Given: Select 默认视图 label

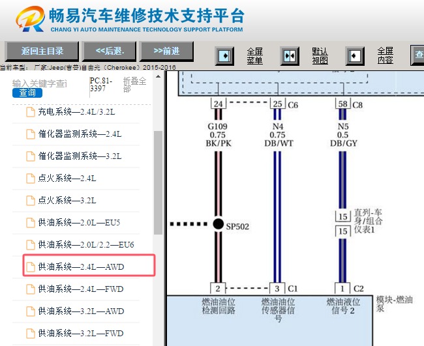Looking at the screenshot, I should click(320, 56).
